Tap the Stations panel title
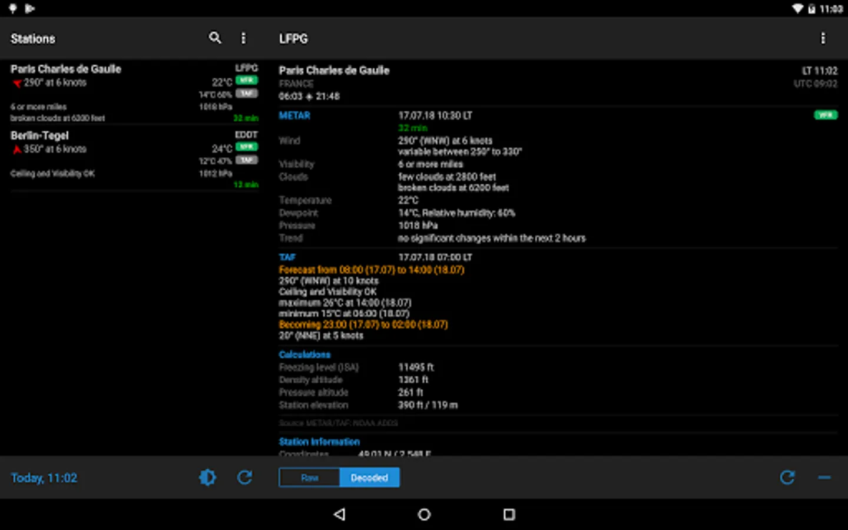The image size is (848, 530). (33, 39)
